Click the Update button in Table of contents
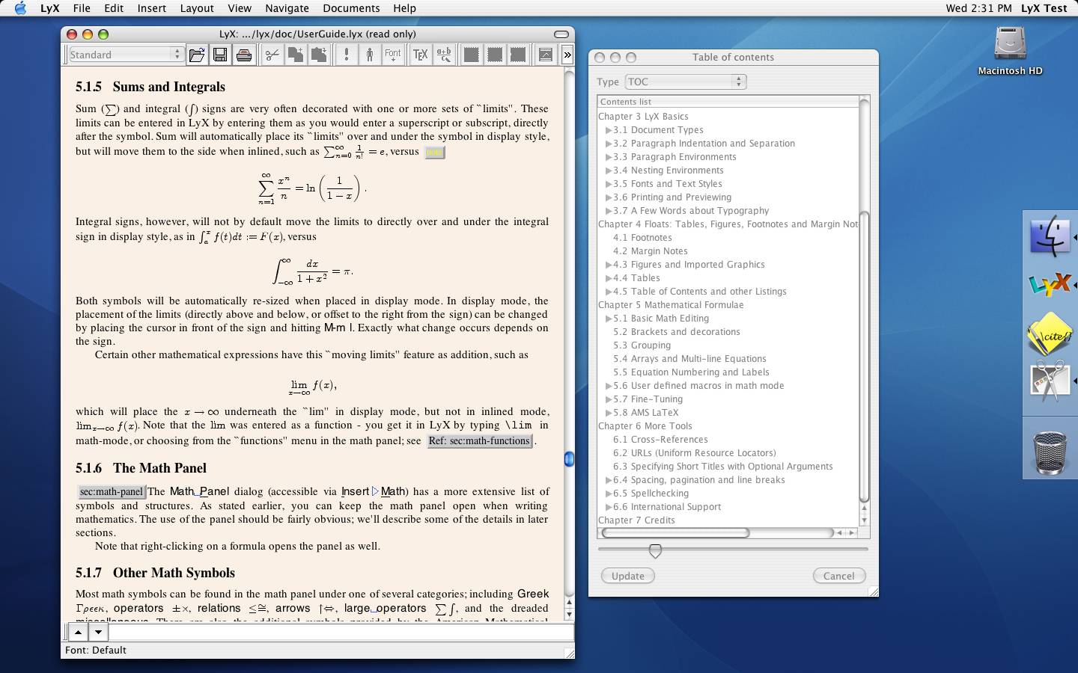Viewport: 1078px width, 673px height. pyautogui.click(x=627, y=576)
